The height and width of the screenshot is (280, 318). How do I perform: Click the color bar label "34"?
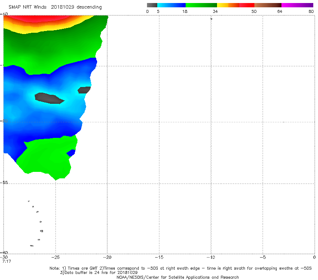(215, 11)
